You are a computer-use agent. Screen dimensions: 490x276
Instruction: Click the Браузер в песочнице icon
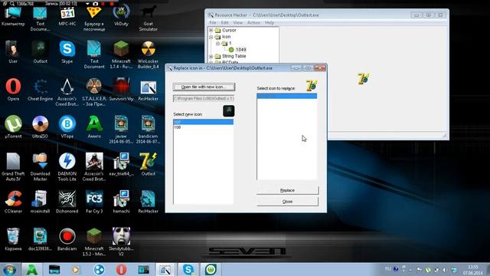click(x=94, y=18)
